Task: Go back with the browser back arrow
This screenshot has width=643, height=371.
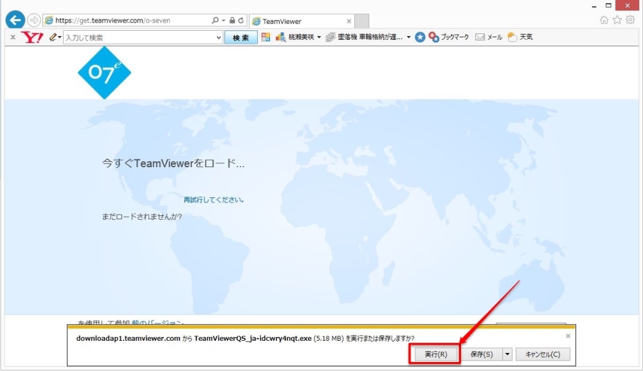Action: [x=15, y=20]
